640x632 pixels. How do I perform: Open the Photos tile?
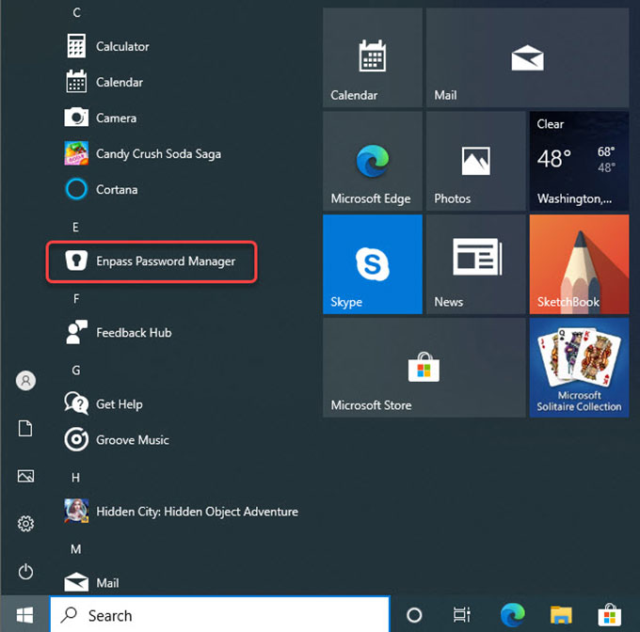476,161
